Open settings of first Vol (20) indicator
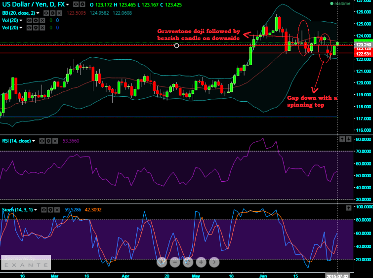 click(x=36, y=20)
